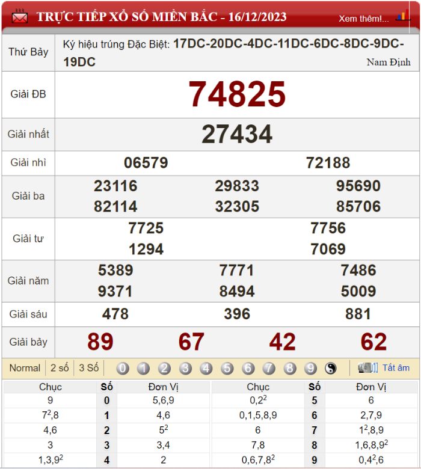Click Chục cell 1,3,9² in row 4
The width and height of the screenshot is (421, 469).
point(51,460)
